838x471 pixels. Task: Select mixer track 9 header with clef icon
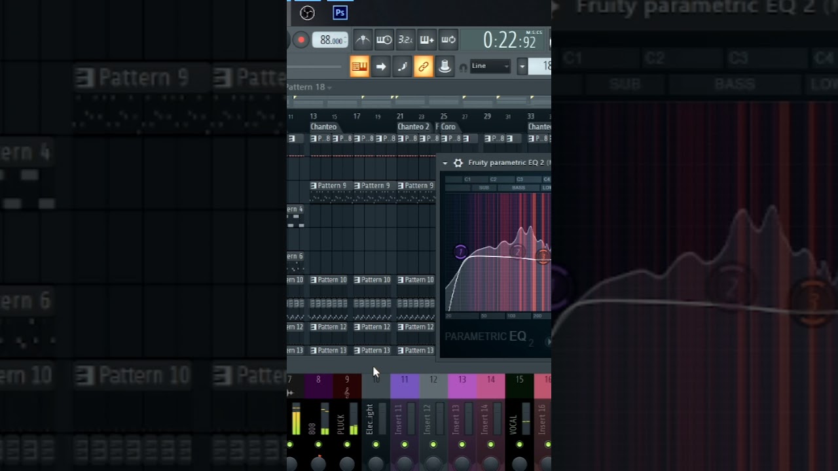click(347, 386)
